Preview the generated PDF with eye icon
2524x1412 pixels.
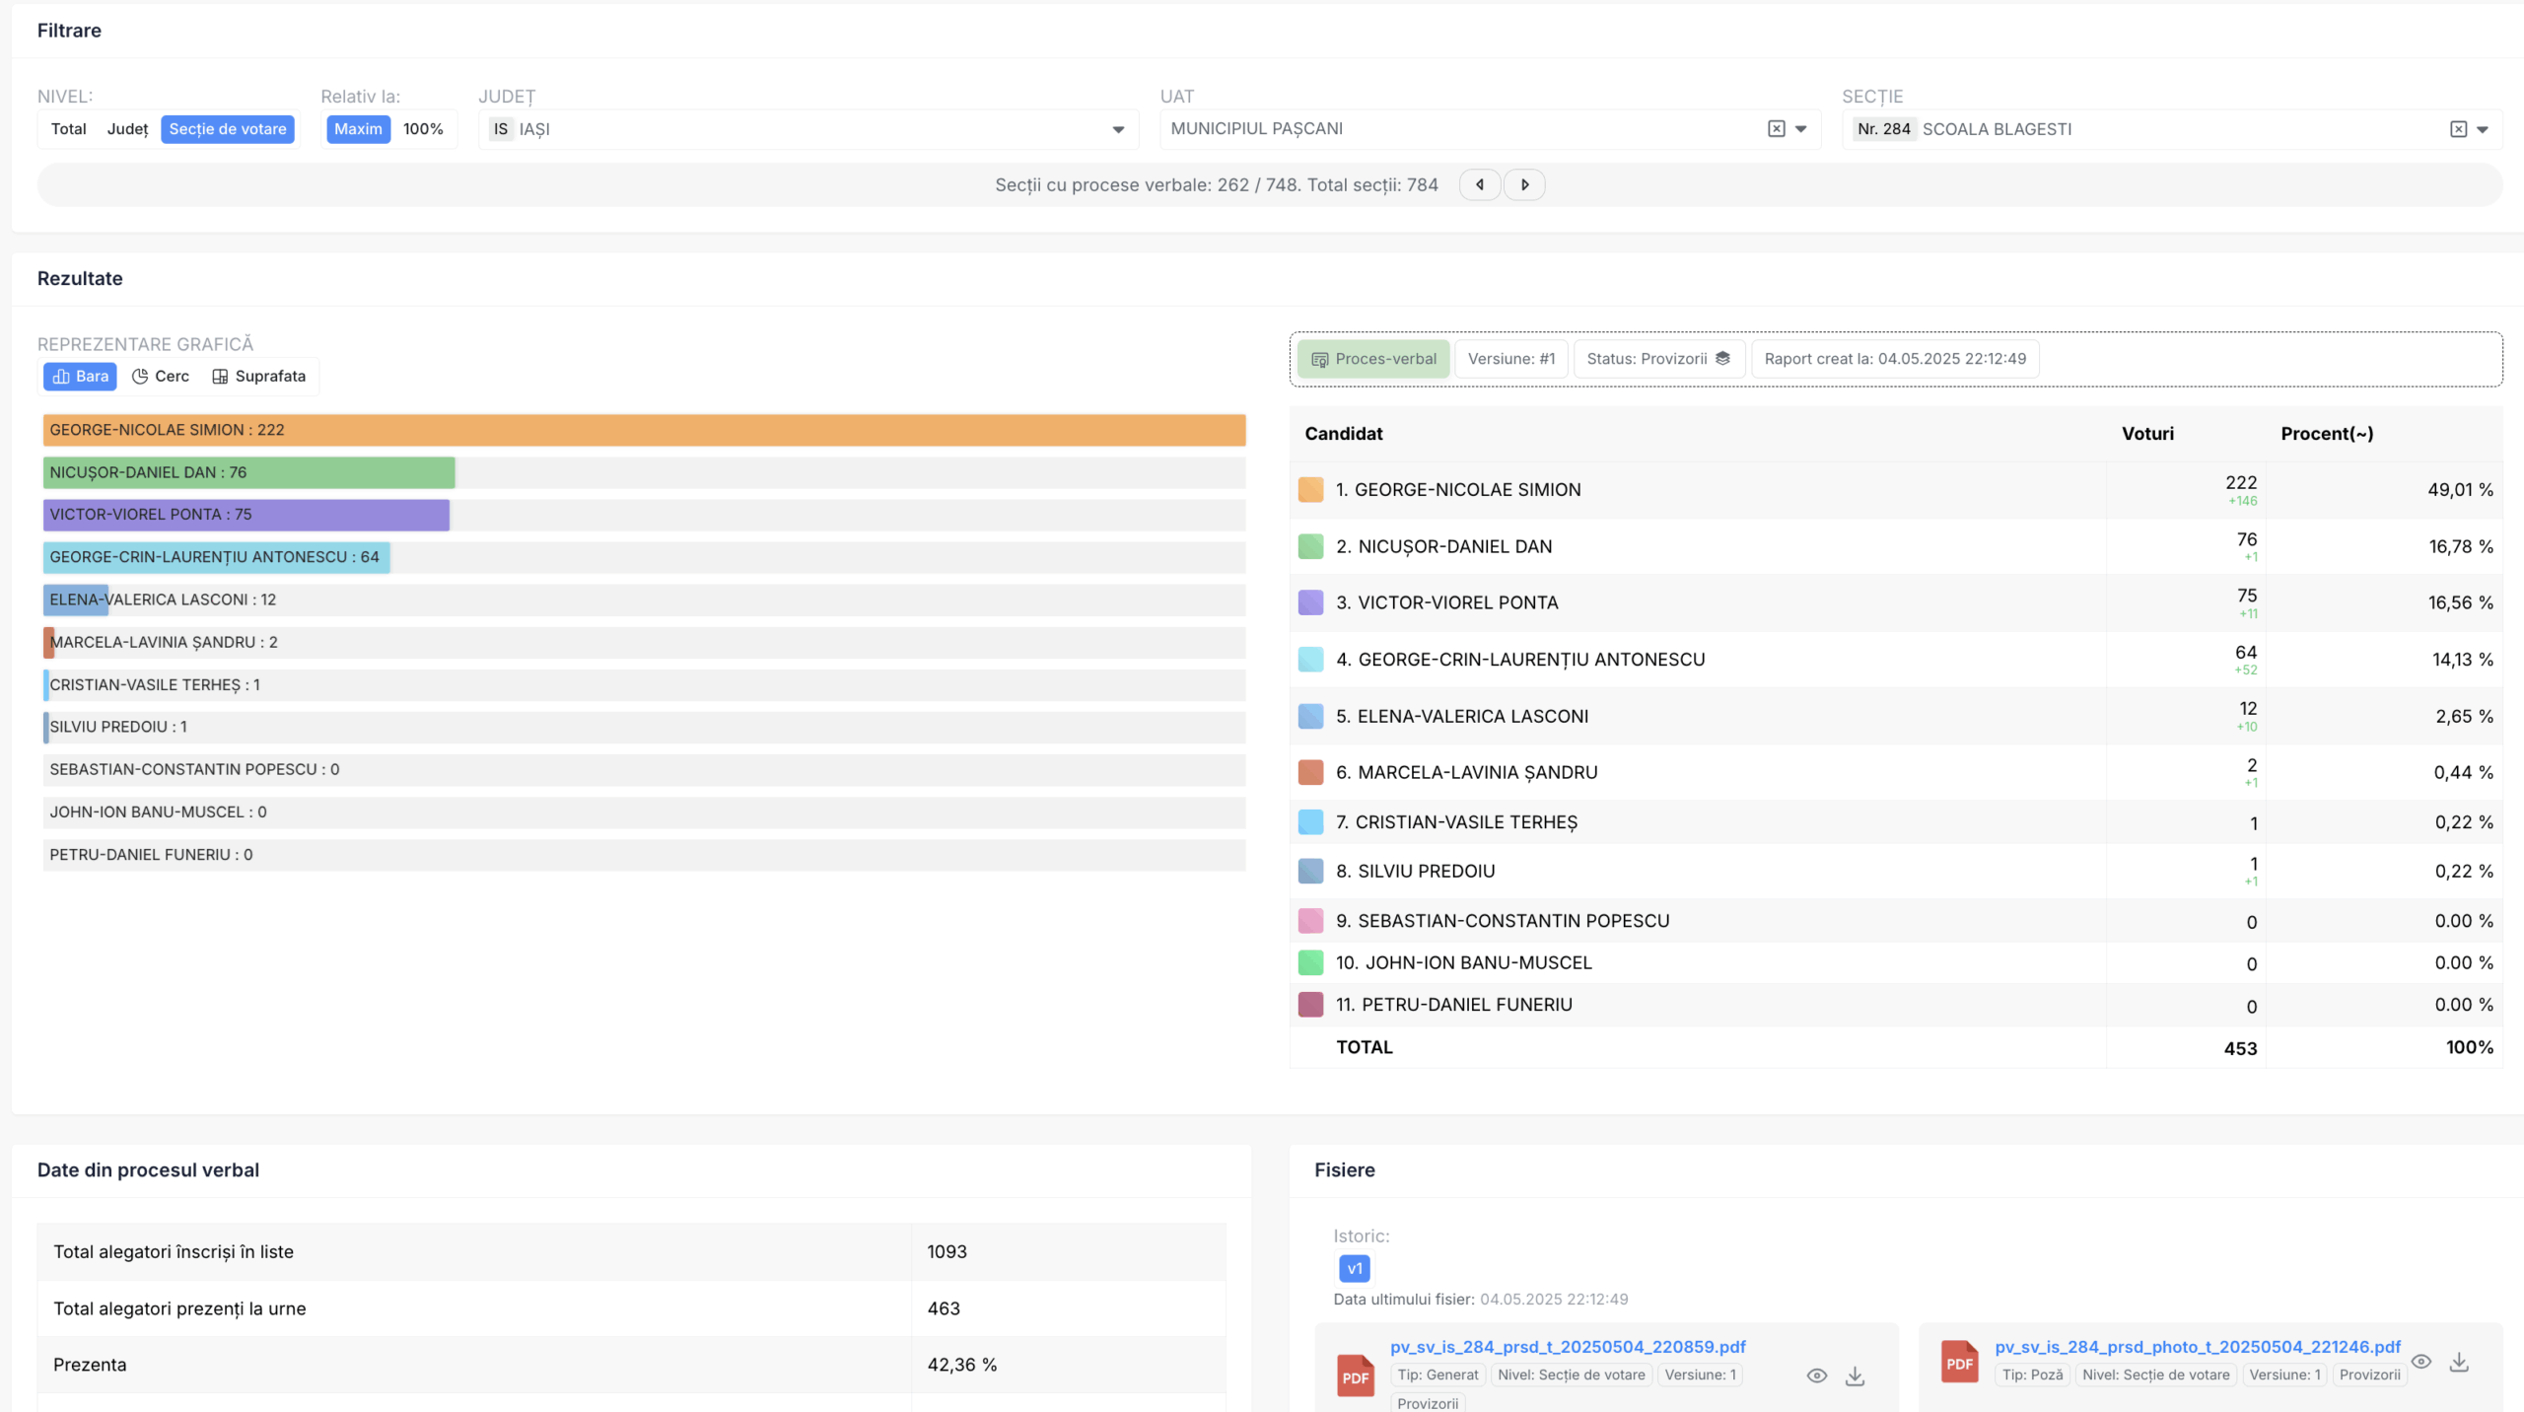click(x=1816, y=1376)
